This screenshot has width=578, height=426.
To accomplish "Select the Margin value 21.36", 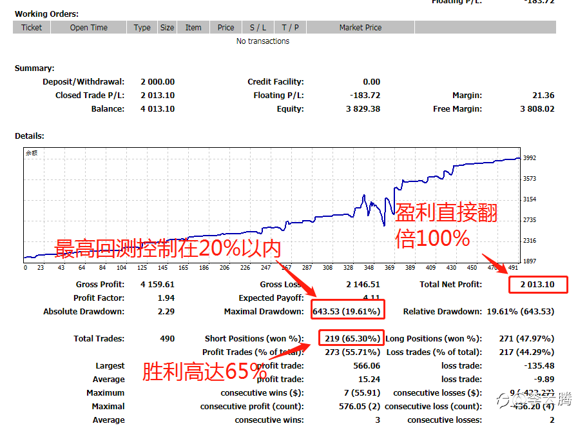I will click(543, 96).
